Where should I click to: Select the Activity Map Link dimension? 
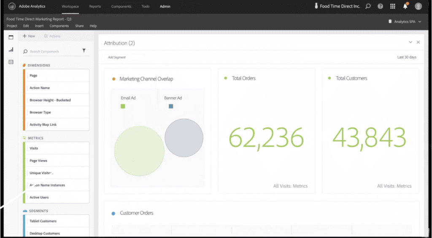pos(57,124)
